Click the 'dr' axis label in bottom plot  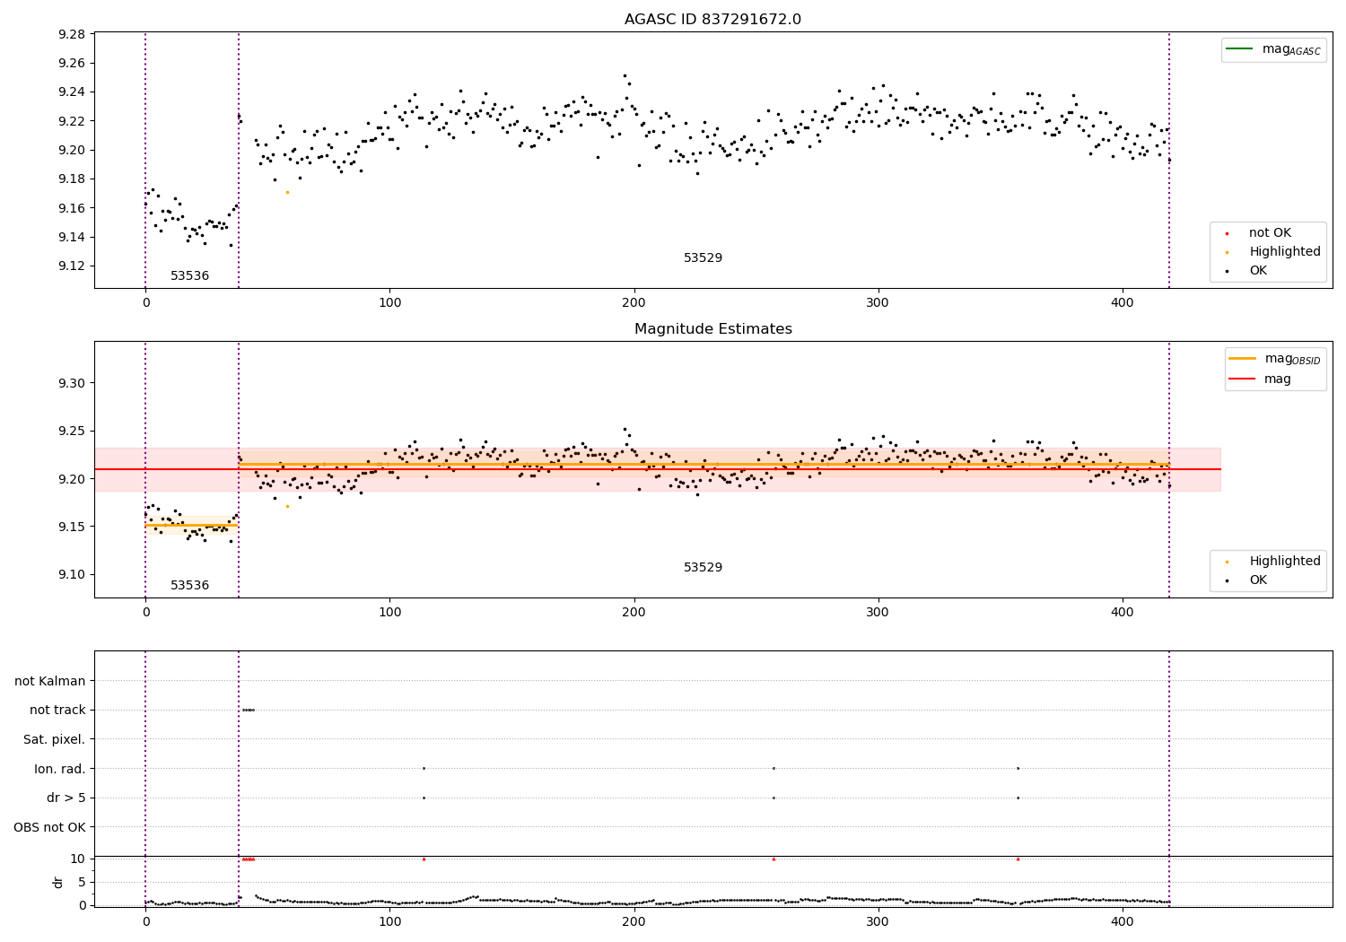point(58,882)
